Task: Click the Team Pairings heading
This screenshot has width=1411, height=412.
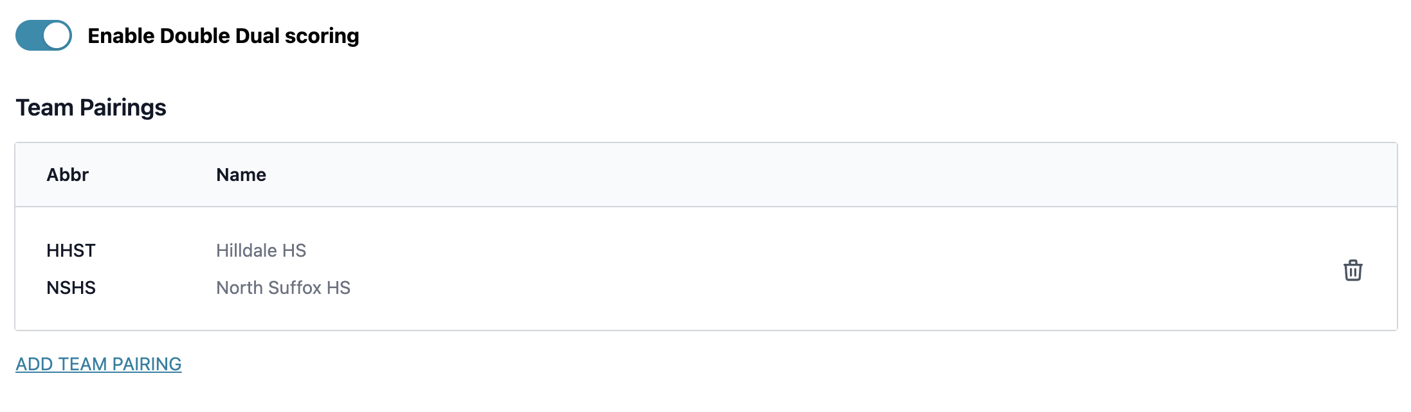Action: click(x=91, y=107)
